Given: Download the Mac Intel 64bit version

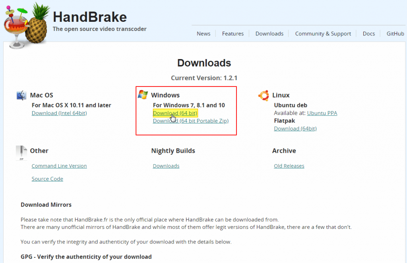Looking at the screenshot, I should tap(59, 113).
